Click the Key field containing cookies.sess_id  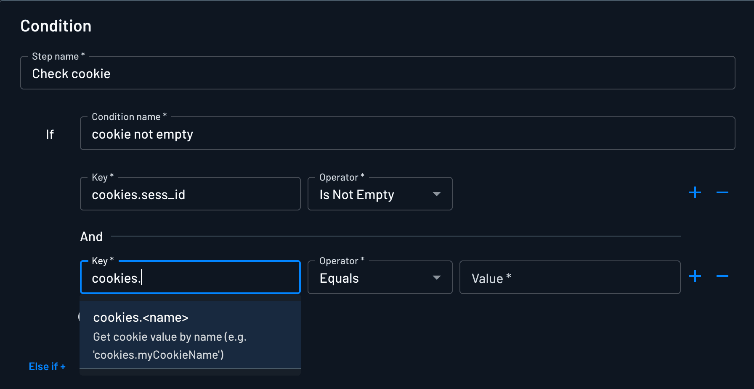[190, 194]
